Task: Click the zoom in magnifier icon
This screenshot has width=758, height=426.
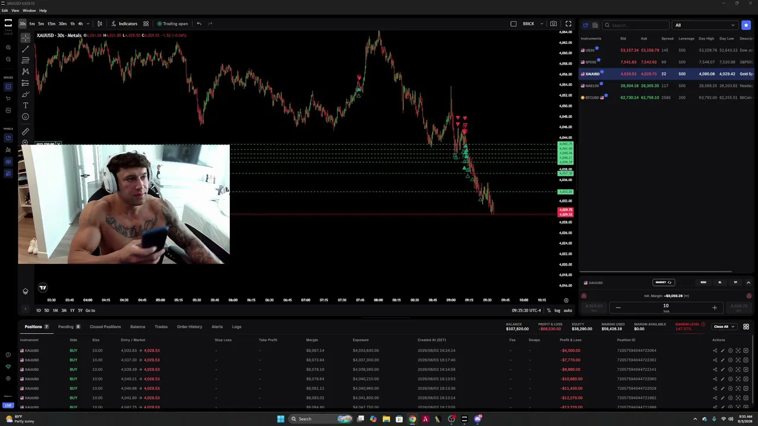Action: (x=8, y=47)
